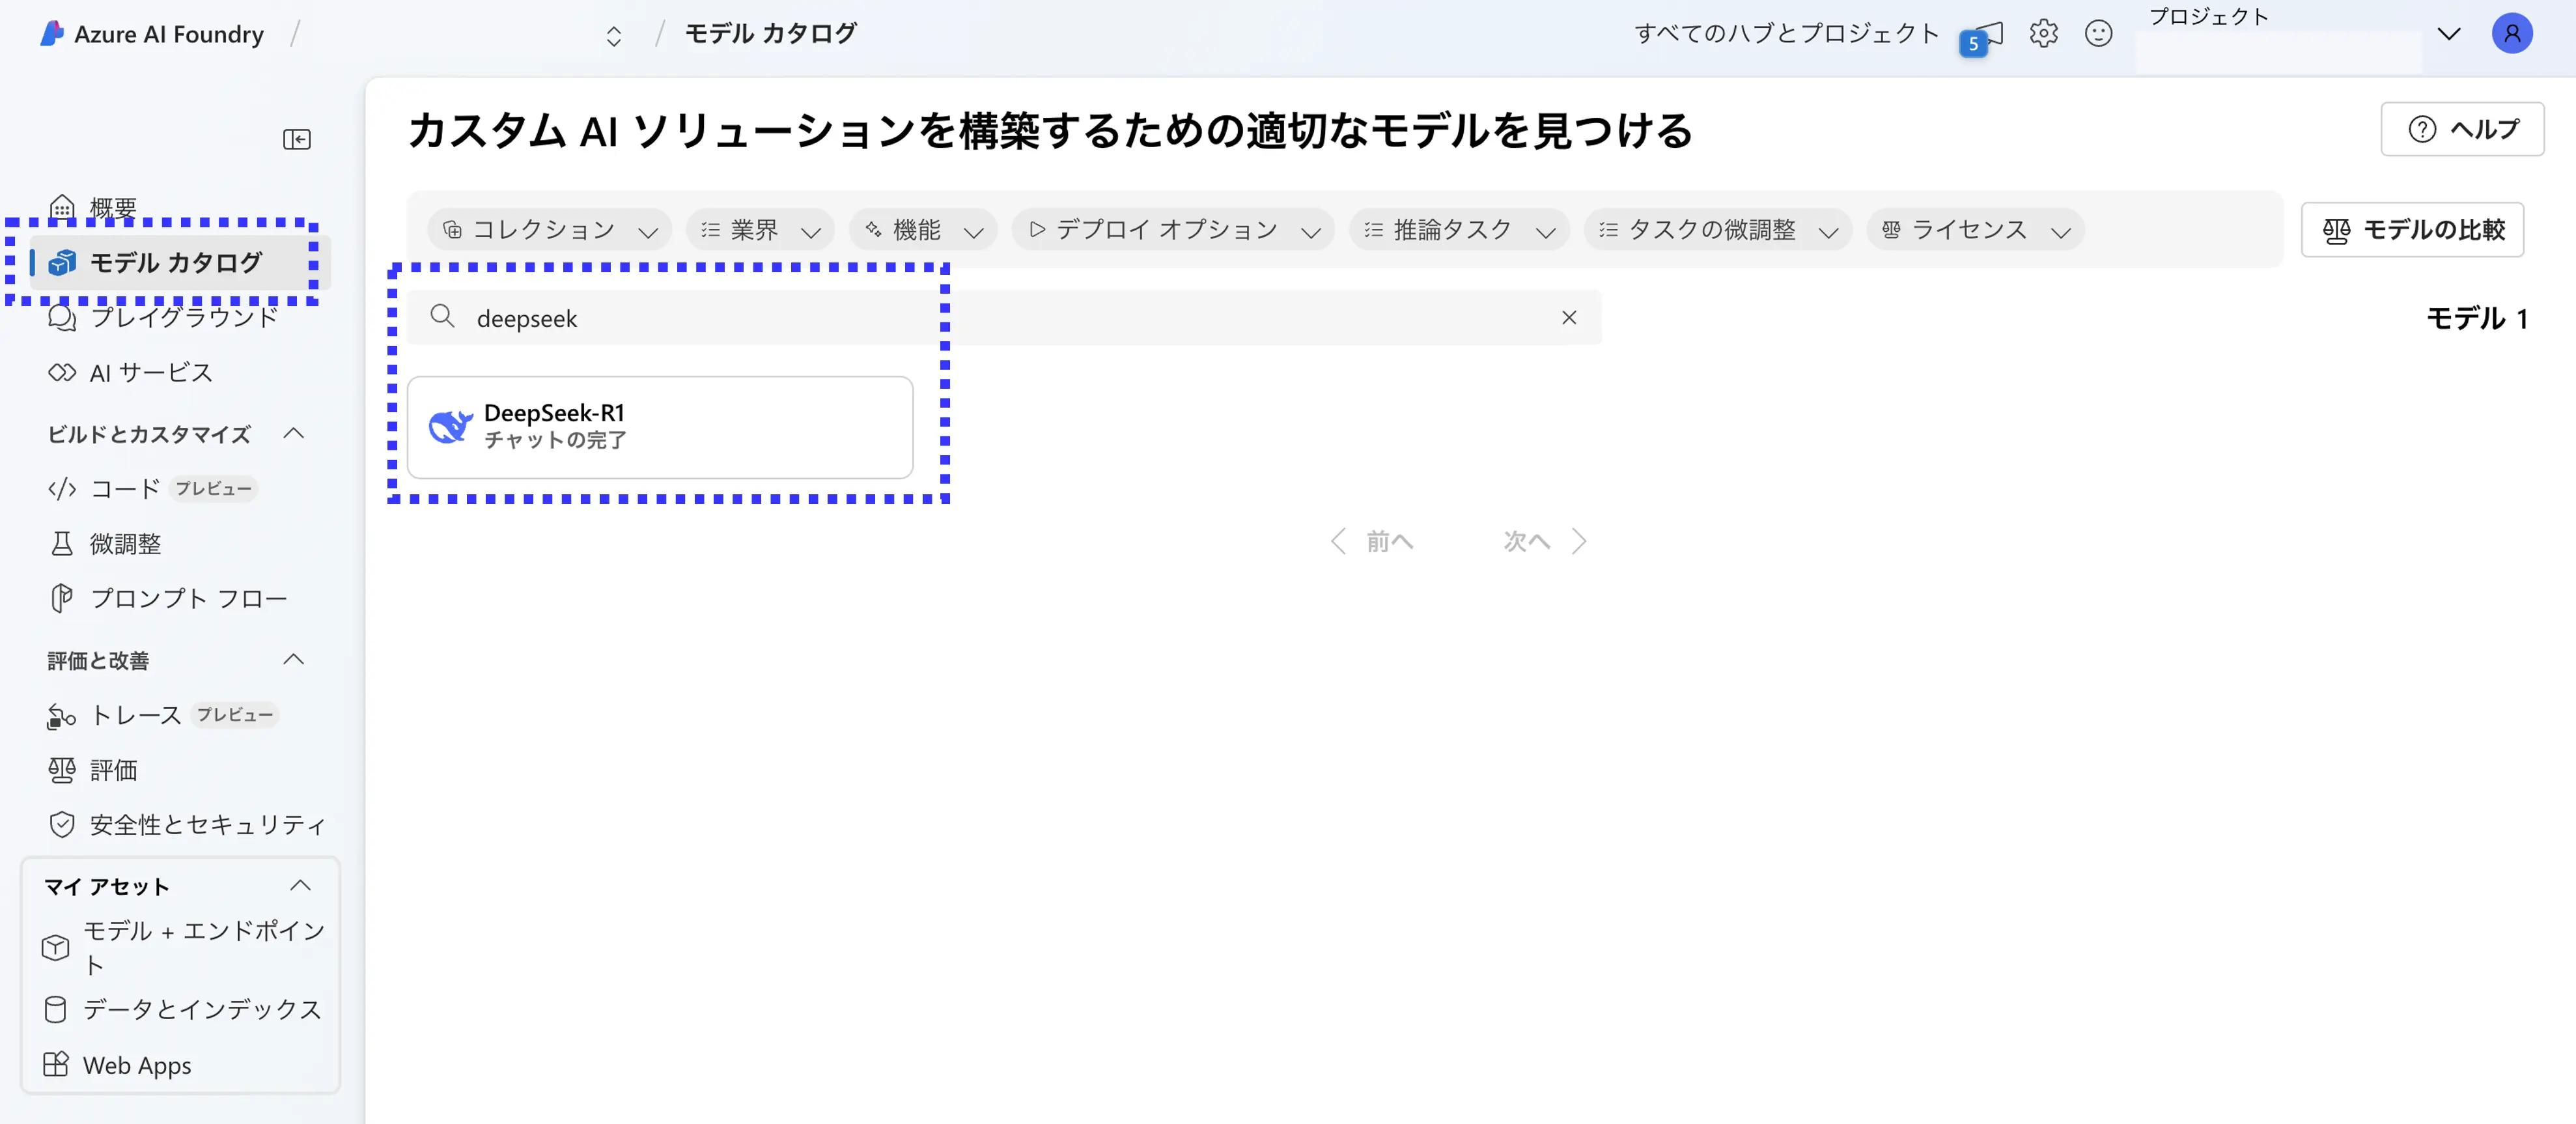This screenshot has height=1124, width=2576.
Task: Expand コレクション filter dropdown
Action: tap(549, 230)
